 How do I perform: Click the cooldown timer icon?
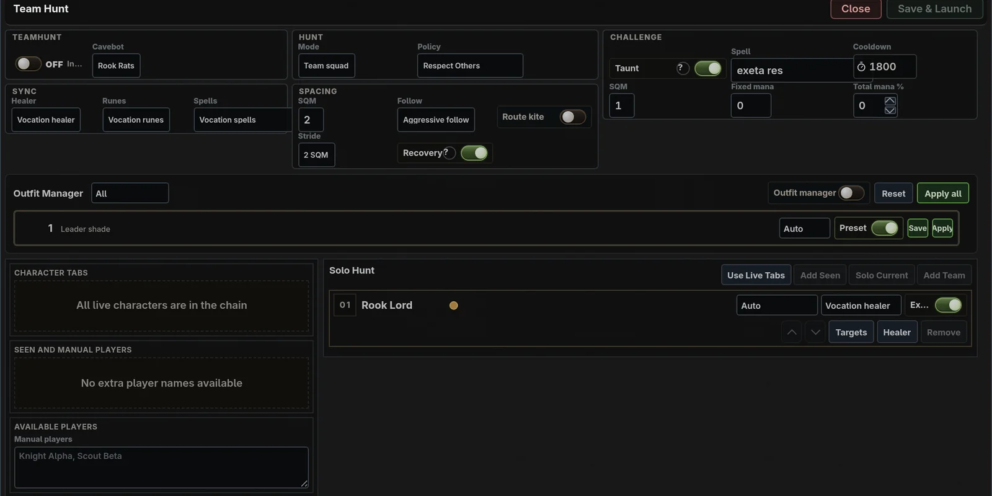pos(861,67)
